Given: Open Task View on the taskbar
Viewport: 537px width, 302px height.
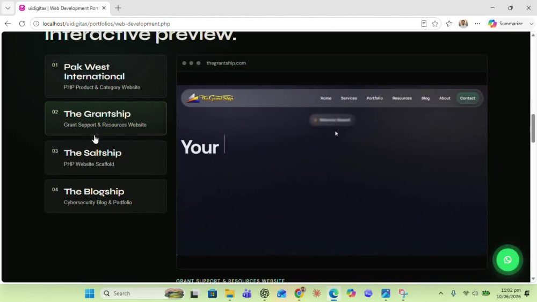Looking at the screenshot, I should (194, 293).
